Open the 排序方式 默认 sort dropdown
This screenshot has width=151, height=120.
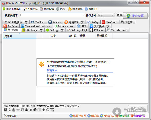click(x=106, y=15)
